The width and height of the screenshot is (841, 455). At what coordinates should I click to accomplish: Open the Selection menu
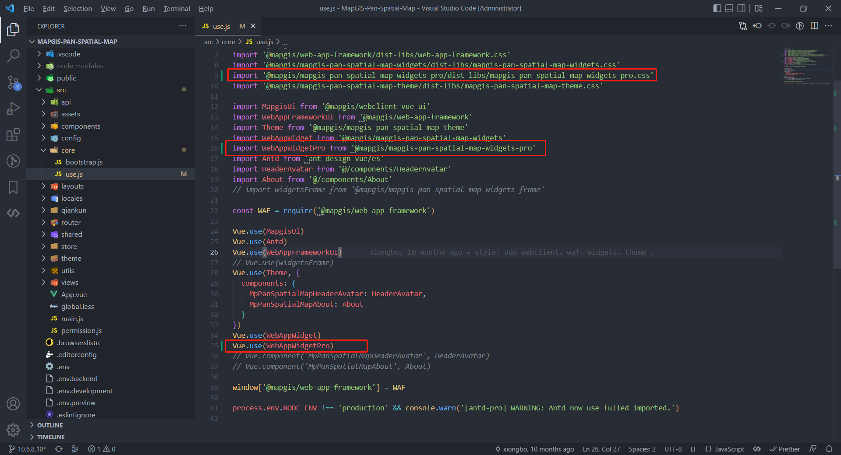[78, 8]
